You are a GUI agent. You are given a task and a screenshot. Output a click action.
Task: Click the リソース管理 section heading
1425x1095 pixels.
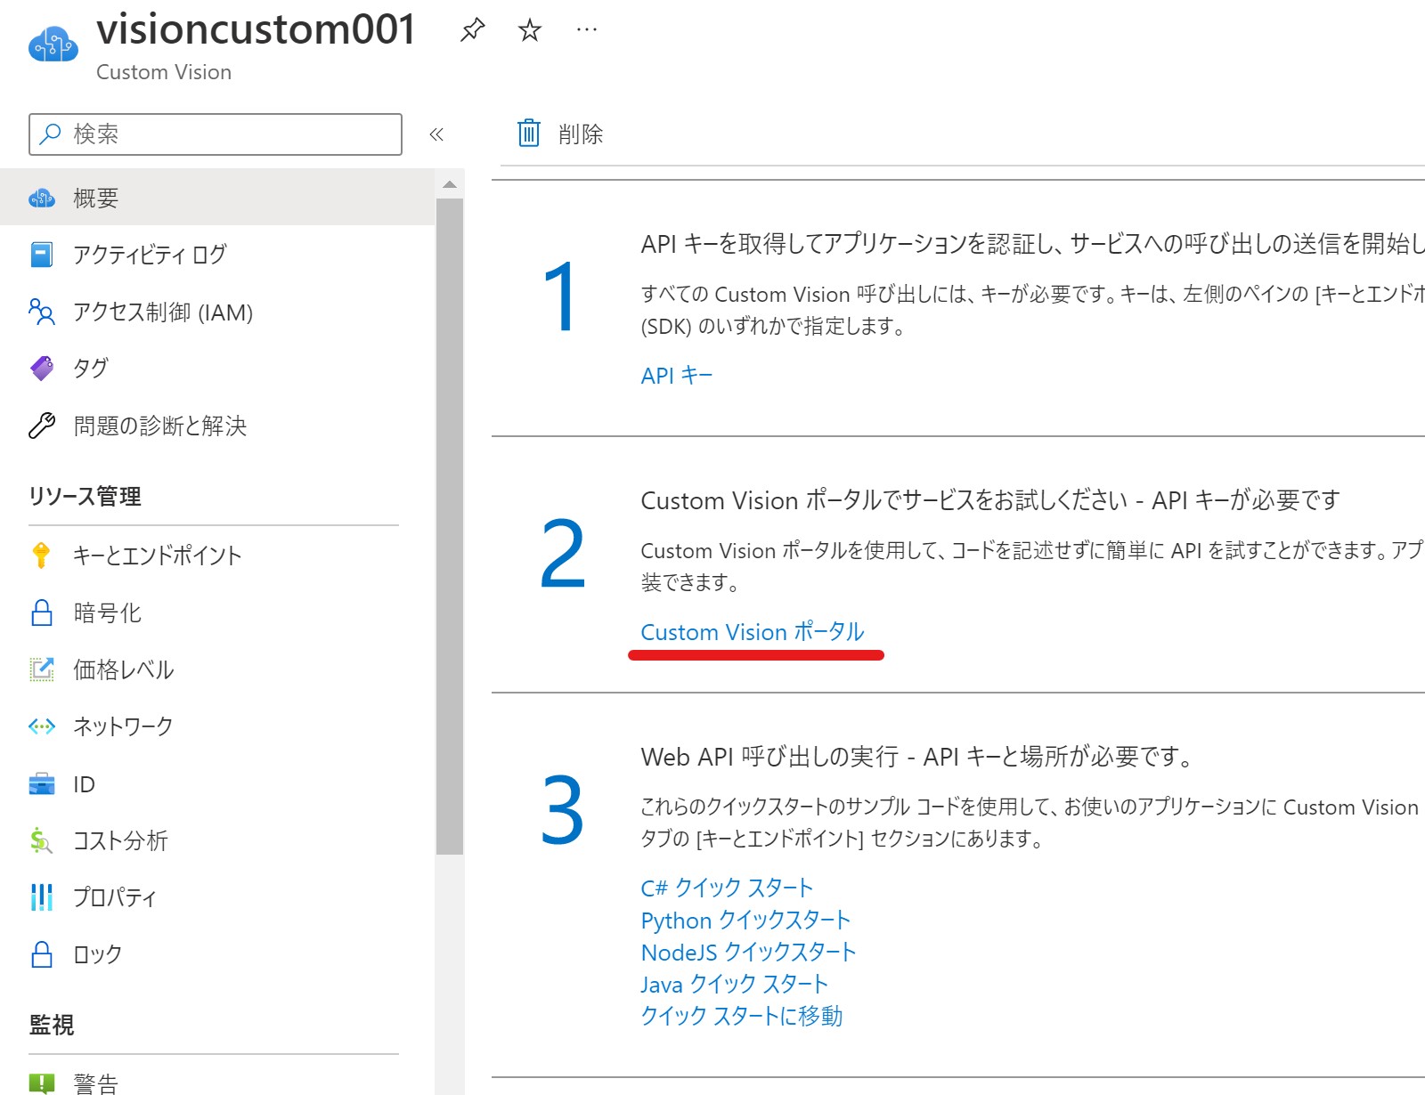pos(85,496)
